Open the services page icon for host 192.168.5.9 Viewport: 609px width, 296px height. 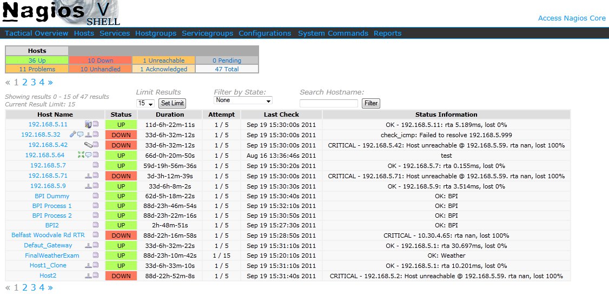pos(96,186)
